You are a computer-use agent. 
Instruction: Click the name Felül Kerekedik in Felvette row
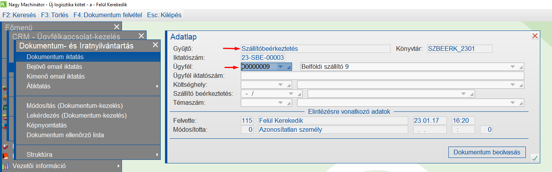[x=333, y=120]
